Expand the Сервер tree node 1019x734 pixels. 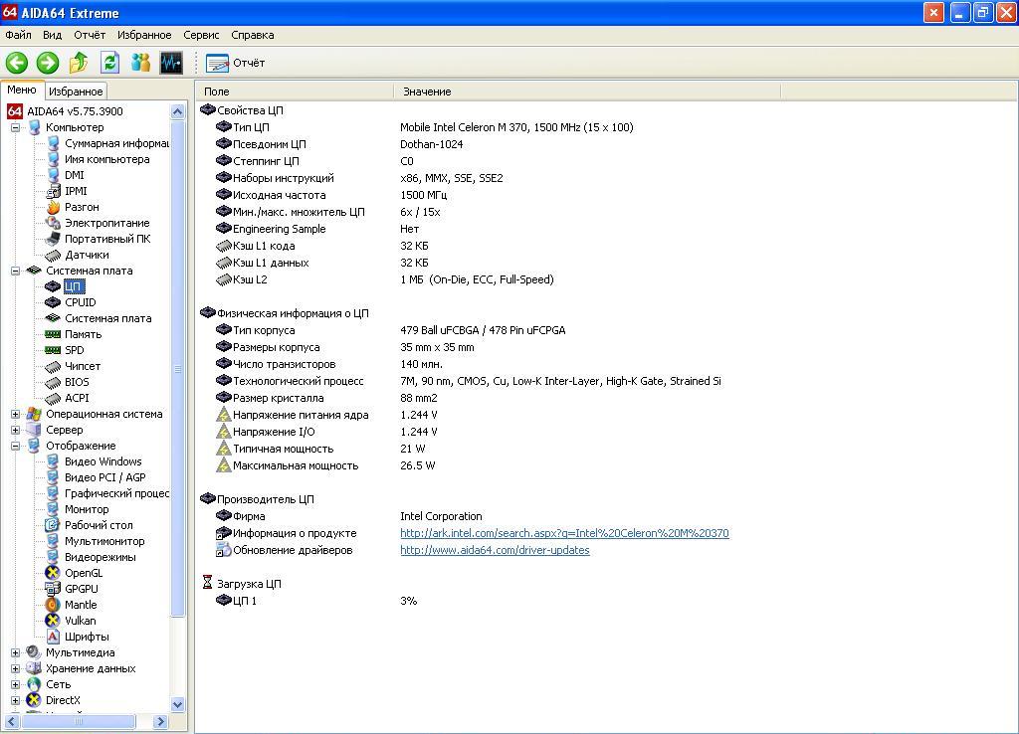click(x=15, y=430)
